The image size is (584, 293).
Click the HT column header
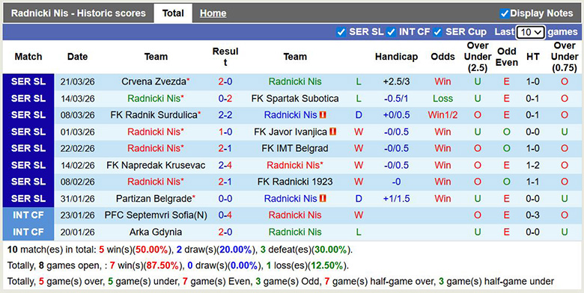532,57
